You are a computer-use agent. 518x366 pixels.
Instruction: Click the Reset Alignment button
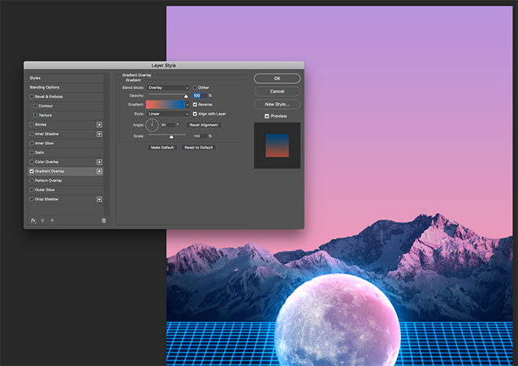click(x=204, y=125)
